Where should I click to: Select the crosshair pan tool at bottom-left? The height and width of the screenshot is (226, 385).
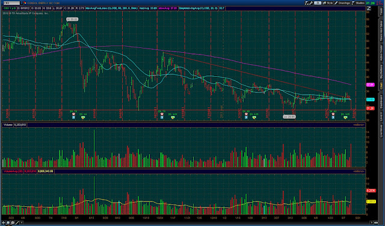tap(4, 222)
